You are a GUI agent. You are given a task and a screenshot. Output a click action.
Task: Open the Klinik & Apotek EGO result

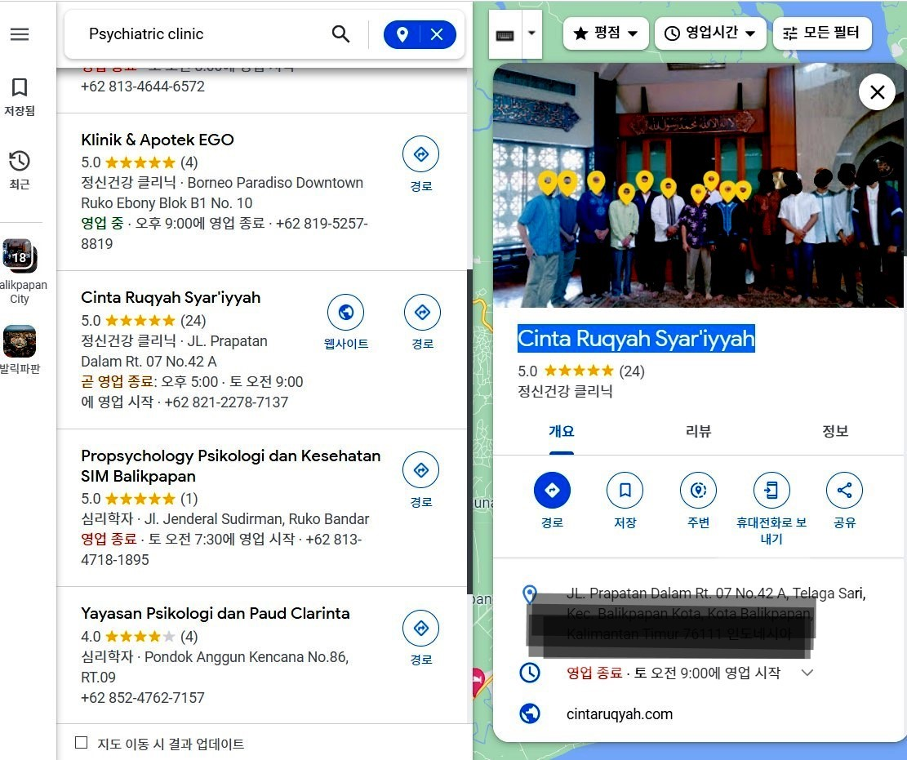pos(158,140)
